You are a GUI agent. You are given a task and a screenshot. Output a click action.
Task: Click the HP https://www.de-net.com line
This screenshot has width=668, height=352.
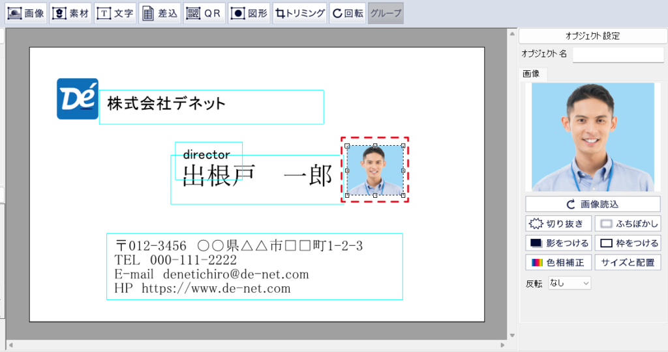(x=202, y=288)
